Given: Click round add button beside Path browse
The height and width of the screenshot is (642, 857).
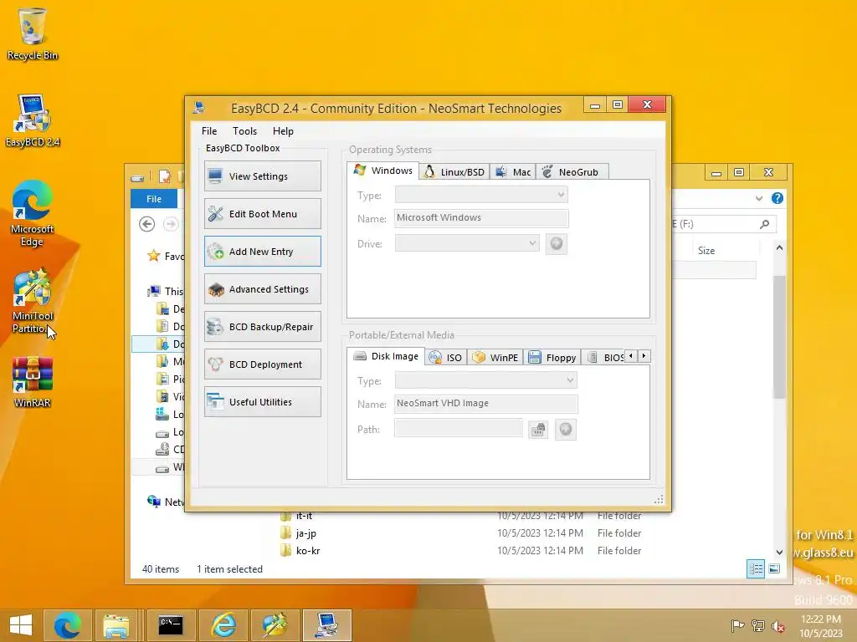Looking at the screenshot, I should [566, 430].
